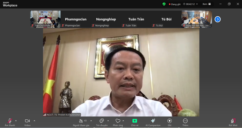Expand video options arrow beside Video
The width and height of the screenshot is (242, 128).
click(x=35, y=121)
